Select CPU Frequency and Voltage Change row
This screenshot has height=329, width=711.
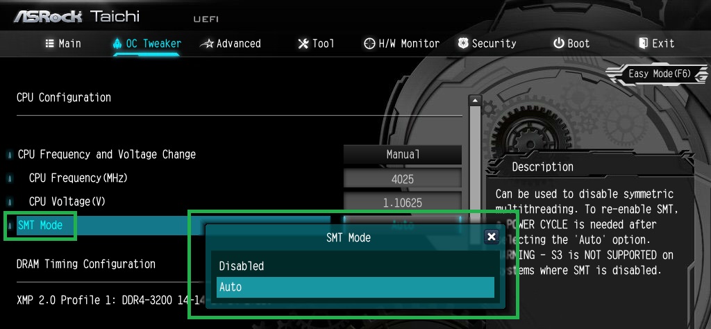click(106, 155)
